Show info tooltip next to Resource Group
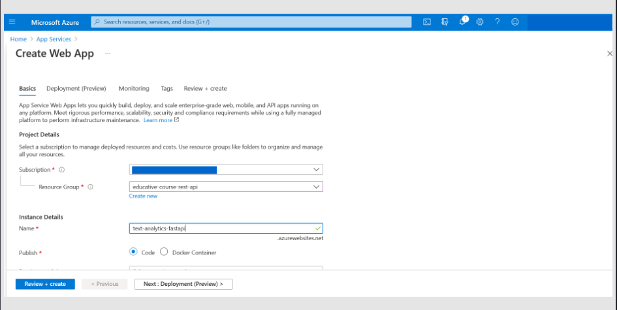 [91, 187]
